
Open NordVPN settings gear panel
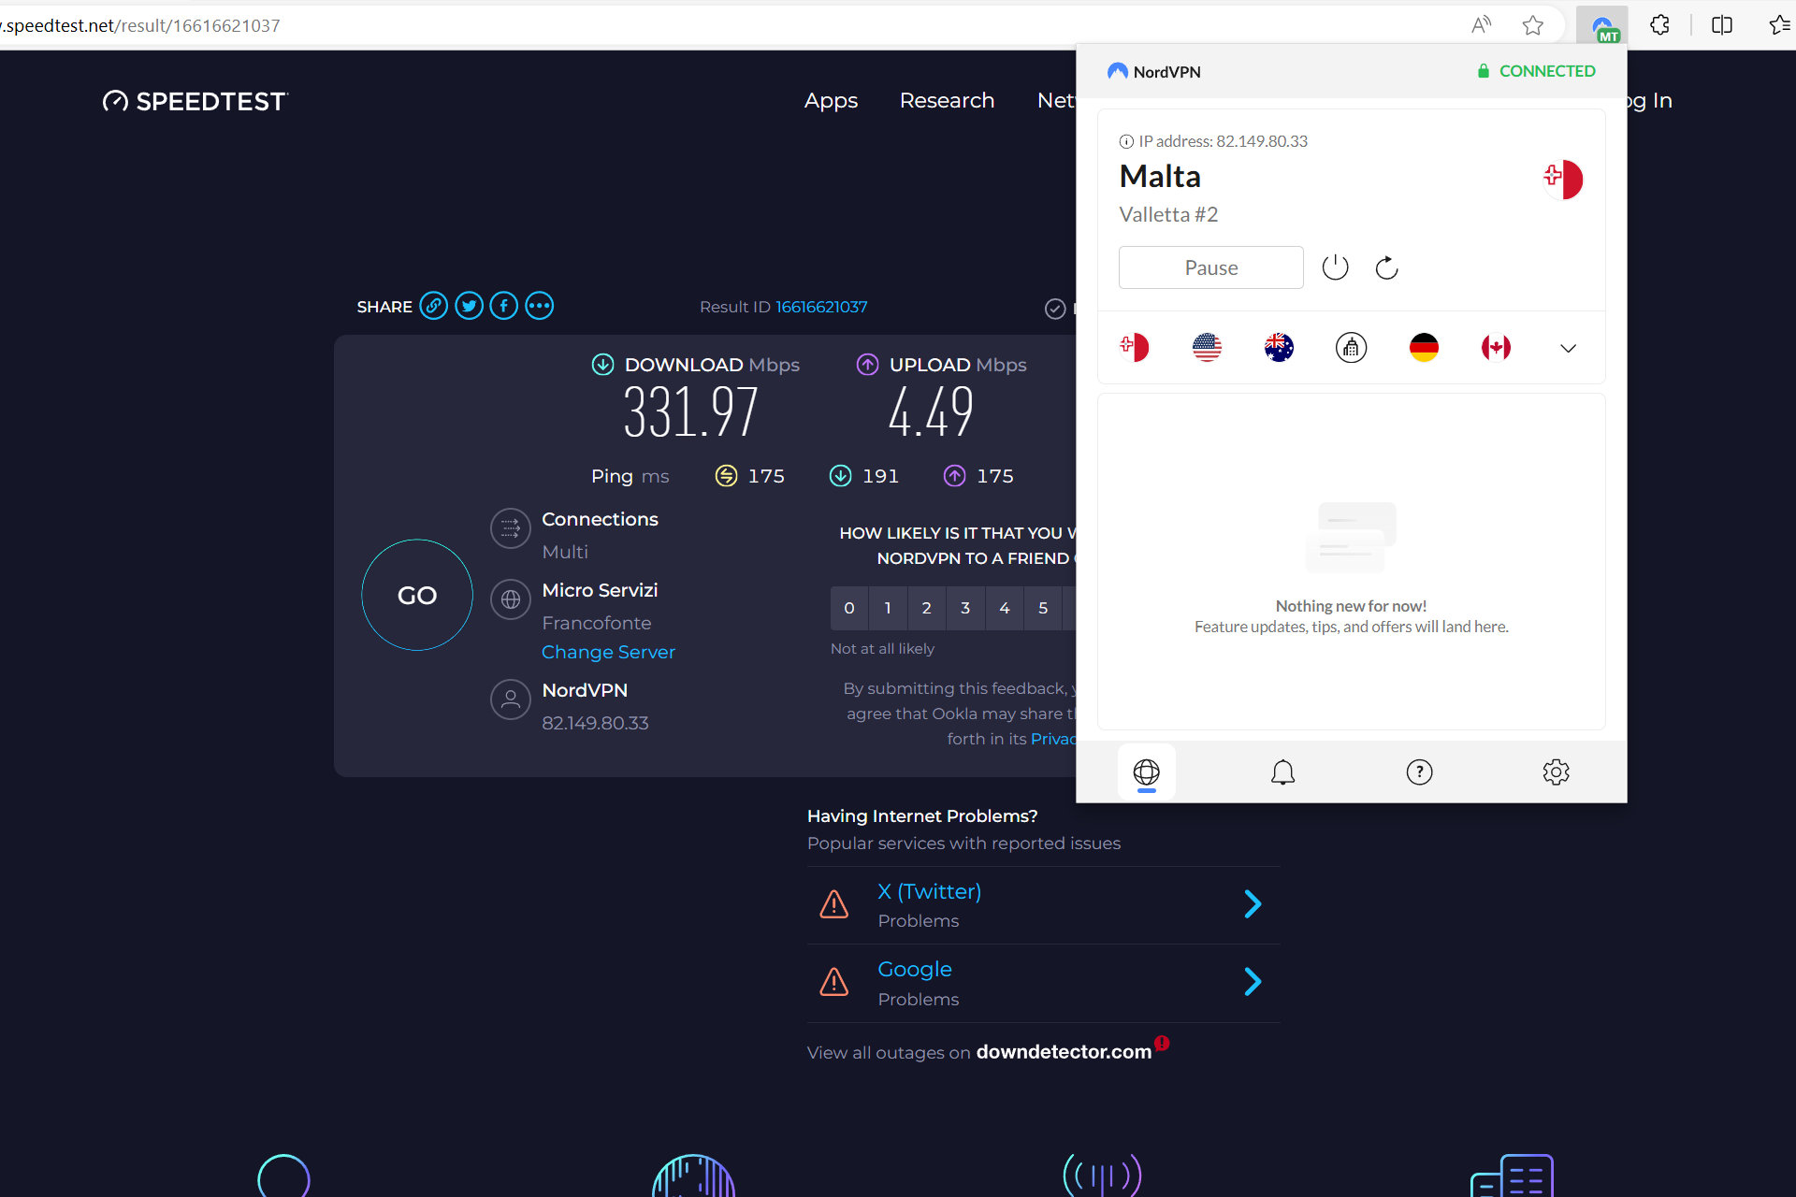(x=1554, y=771)
